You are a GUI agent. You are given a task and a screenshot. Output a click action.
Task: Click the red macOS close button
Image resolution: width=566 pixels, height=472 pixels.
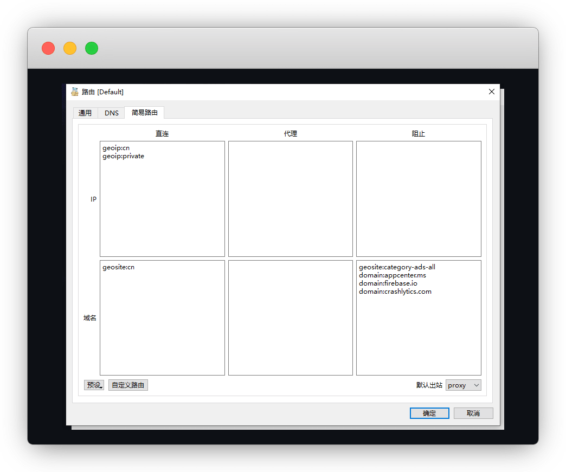tap(48, 48)
